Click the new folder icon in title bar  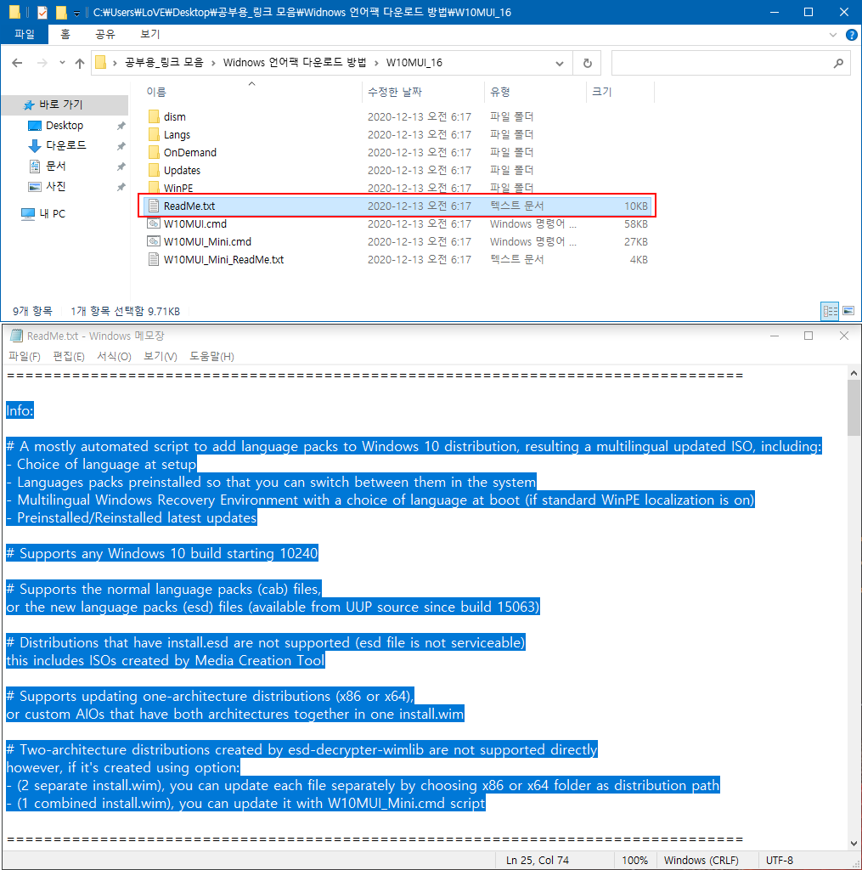coord(61,12)
